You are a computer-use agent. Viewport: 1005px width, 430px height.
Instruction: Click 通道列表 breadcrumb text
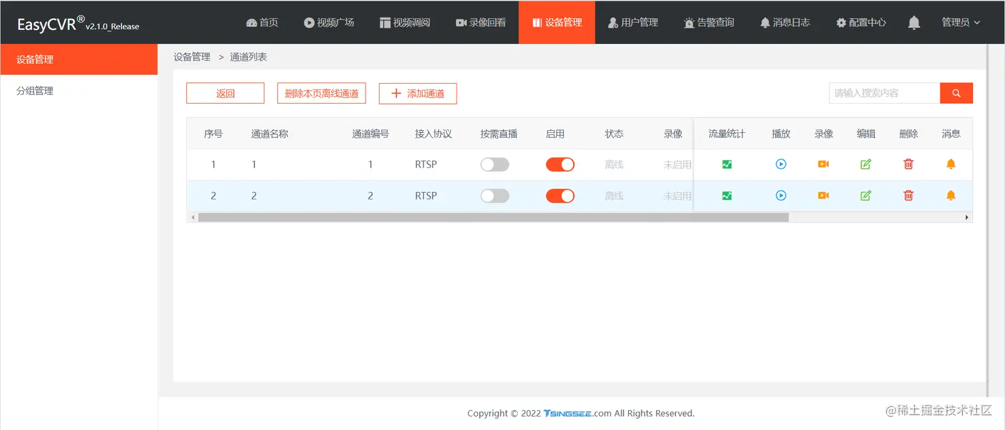click(249, 57)
